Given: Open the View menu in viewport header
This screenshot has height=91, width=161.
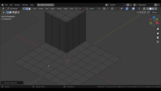Looking at the screenshot, I should point(35,9).
